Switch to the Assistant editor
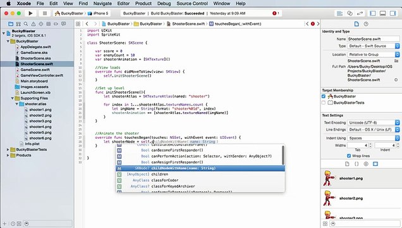This screenshot has width=402, height=228. coord(350,13)
